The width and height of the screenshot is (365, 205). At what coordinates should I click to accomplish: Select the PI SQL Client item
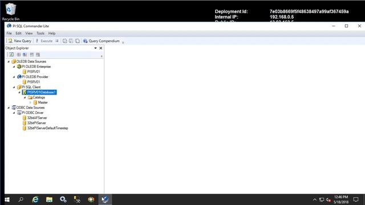pos(31,87)
